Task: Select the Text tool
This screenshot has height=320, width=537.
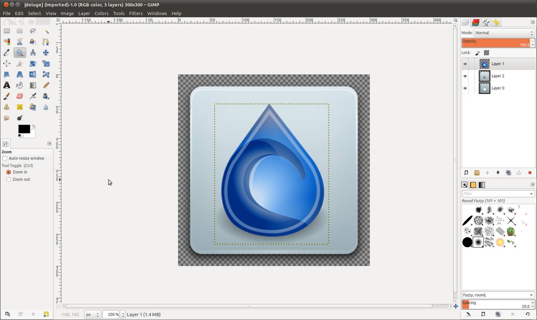Action: (7, 85)
